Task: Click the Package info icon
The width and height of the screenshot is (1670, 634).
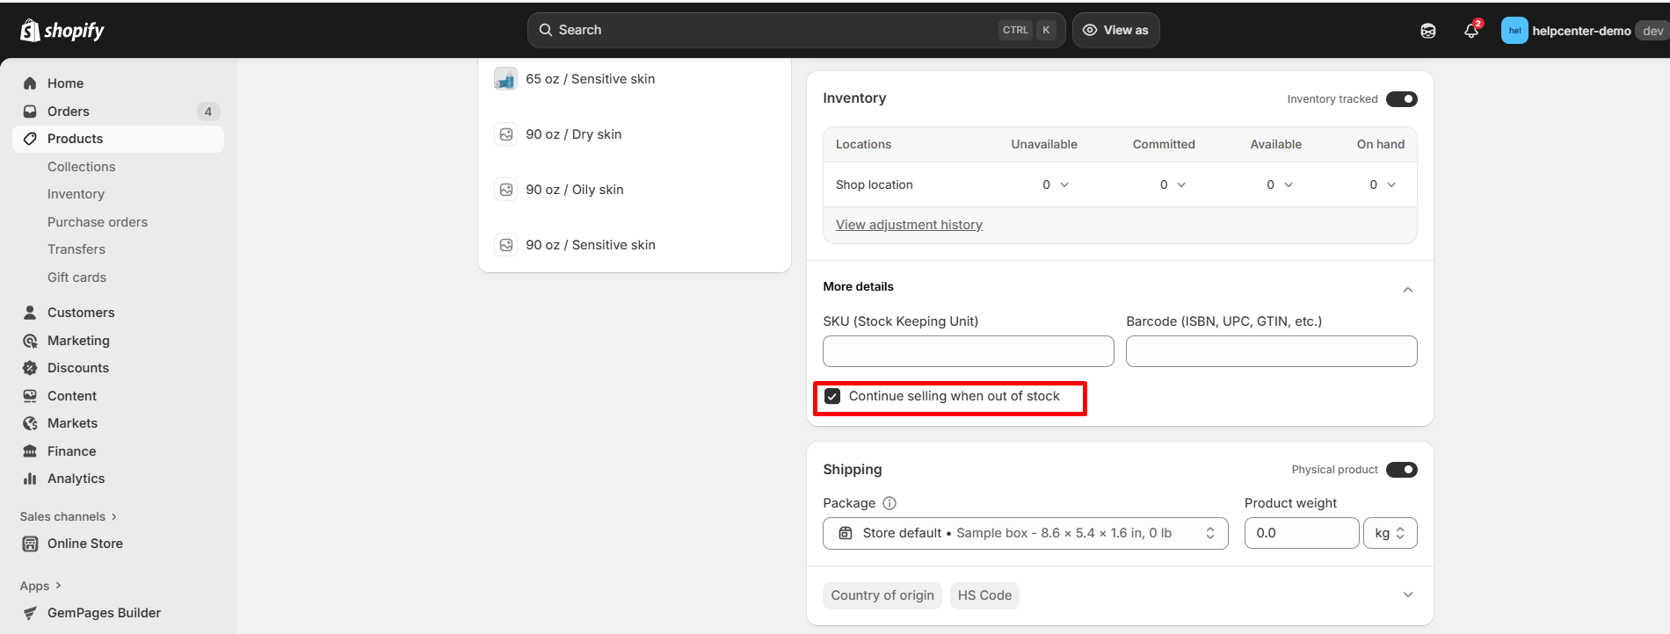Action: 889,503
